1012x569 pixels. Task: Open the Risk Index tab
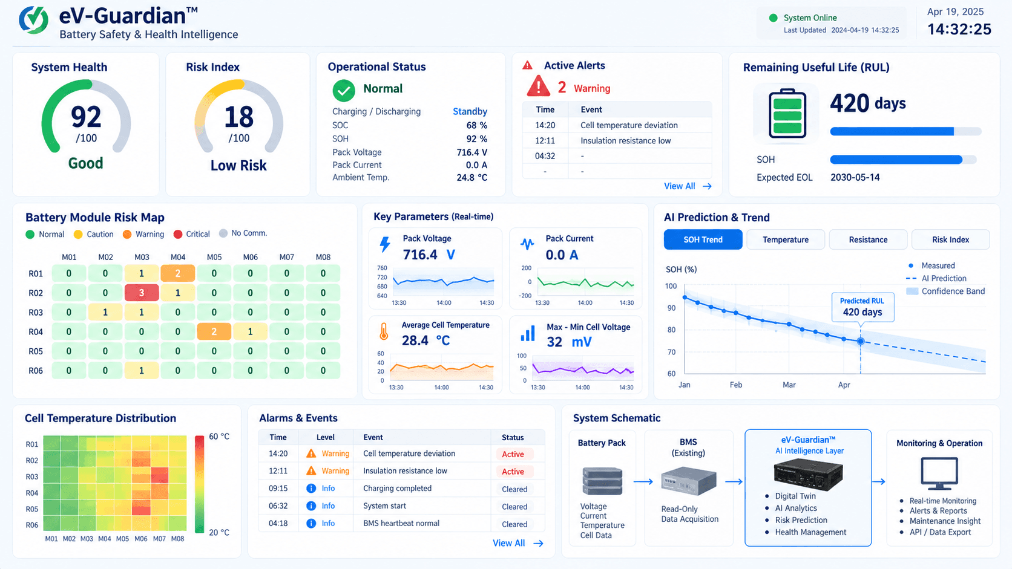click(x=950, y=239)
